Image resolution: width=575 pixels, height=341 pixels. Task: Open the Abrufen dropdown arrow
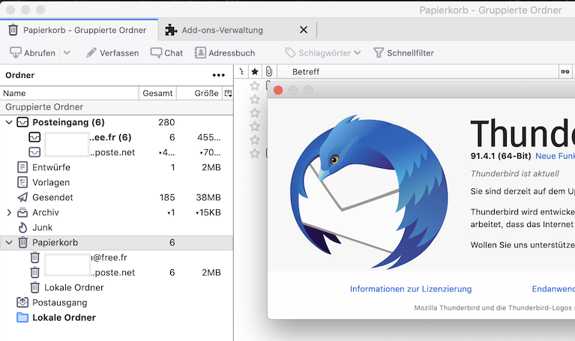[67, 53]
